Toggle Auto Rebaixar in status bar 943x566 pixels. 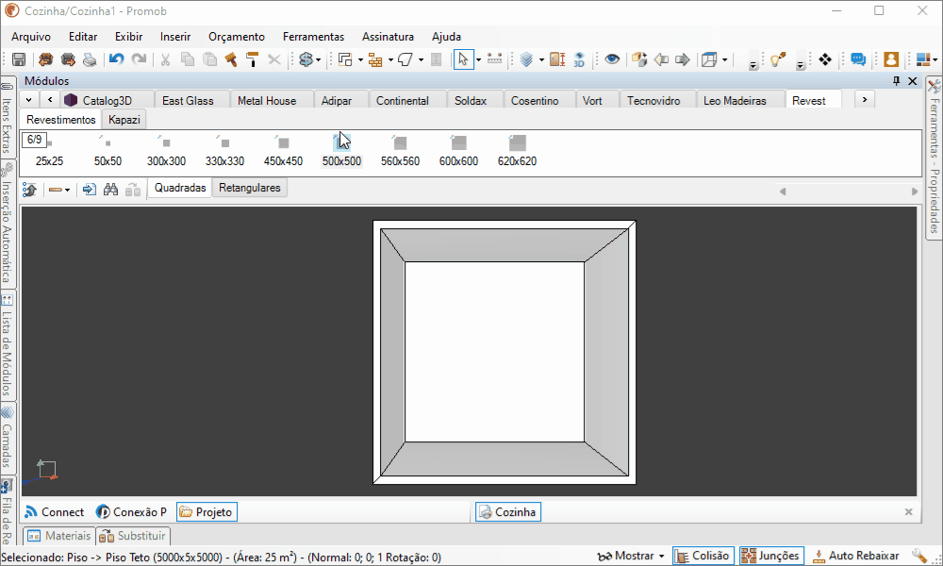click(x=856, y=556)
